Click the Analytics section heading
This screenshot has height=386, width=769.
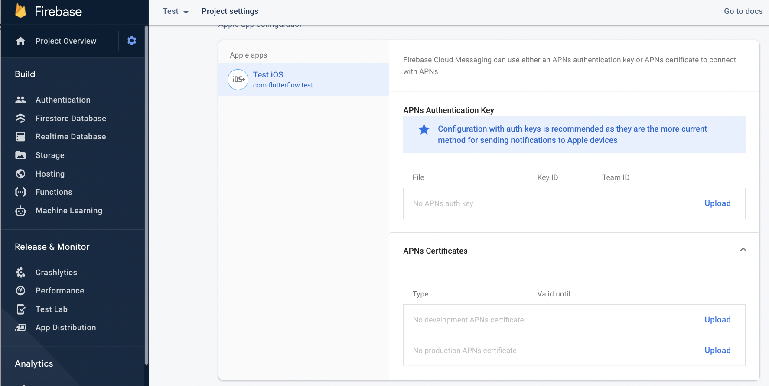34,363
